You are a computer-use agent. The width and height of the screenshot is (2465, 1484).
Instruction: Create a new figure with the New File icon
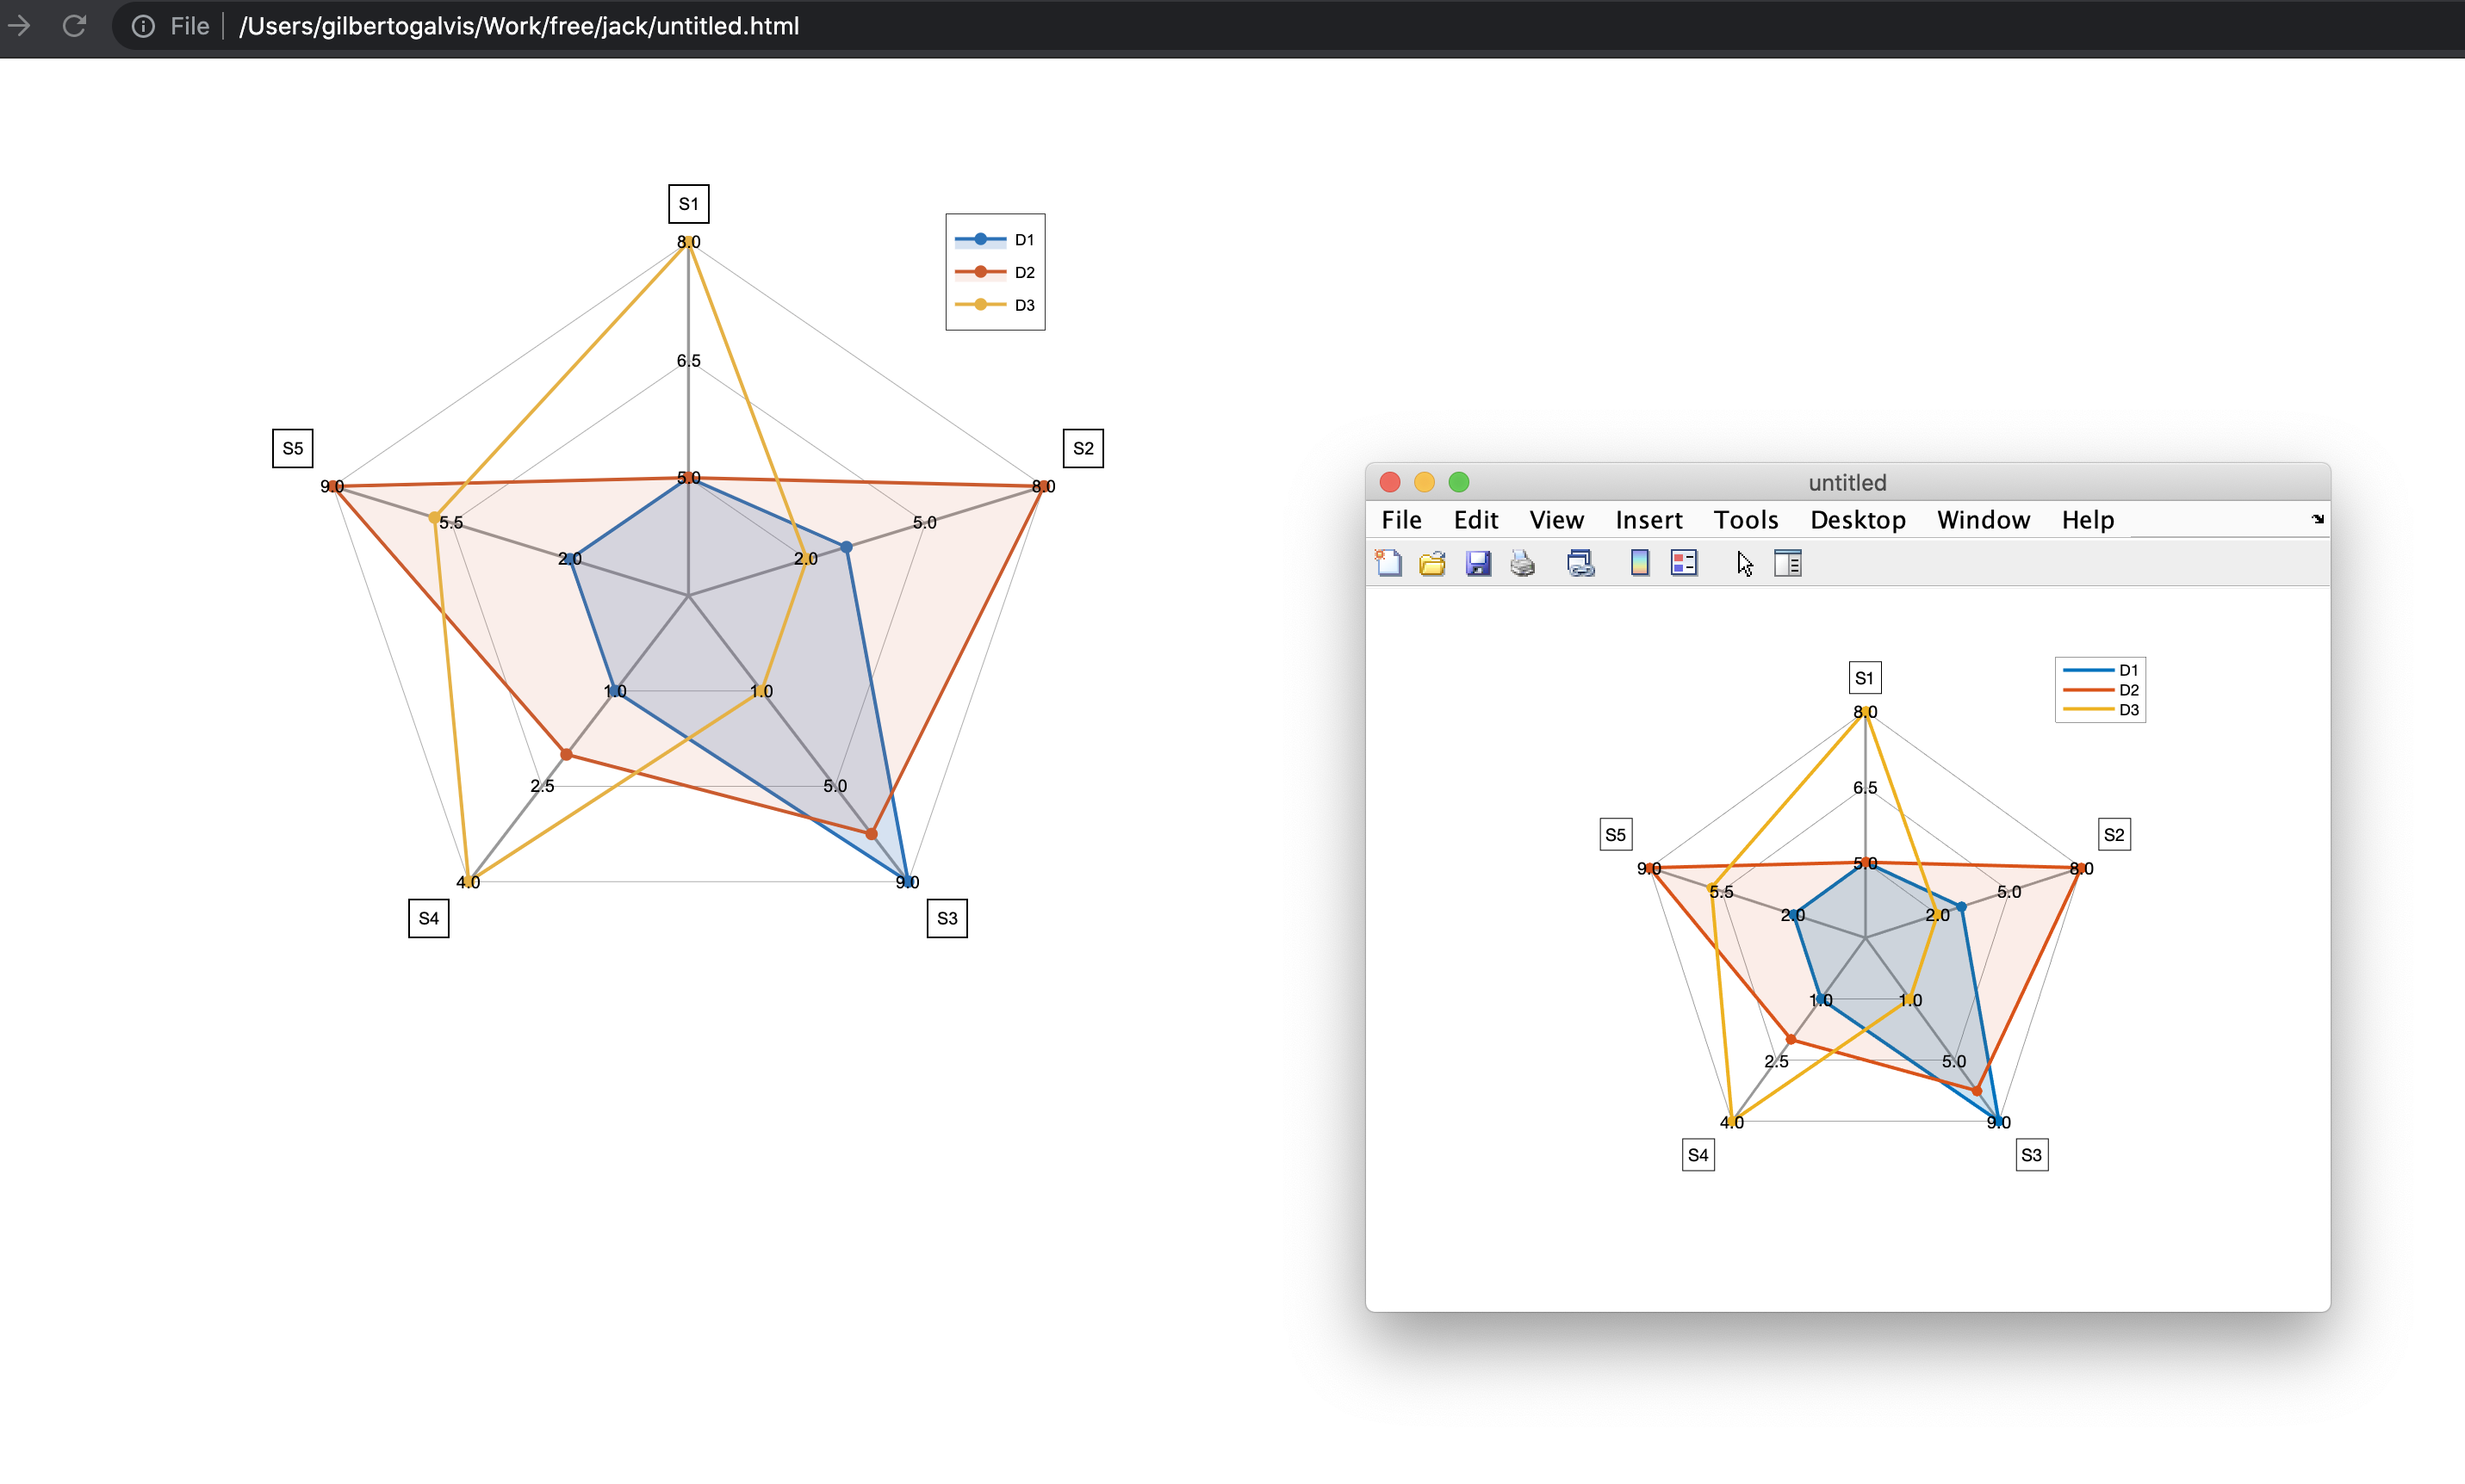pos(1388,562)
